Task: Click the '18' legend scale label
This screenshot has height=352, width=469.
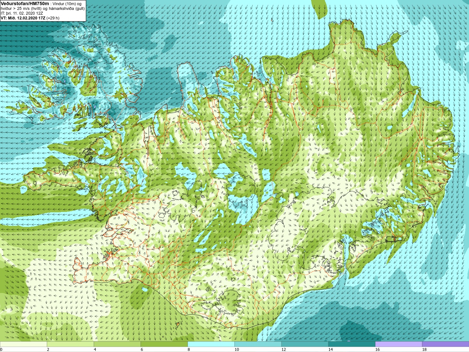Action: (424, 349)
